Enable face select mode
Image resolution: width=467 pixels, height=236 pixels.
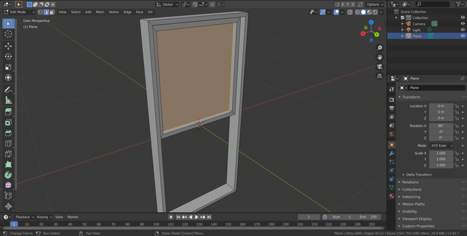[52, 12]
